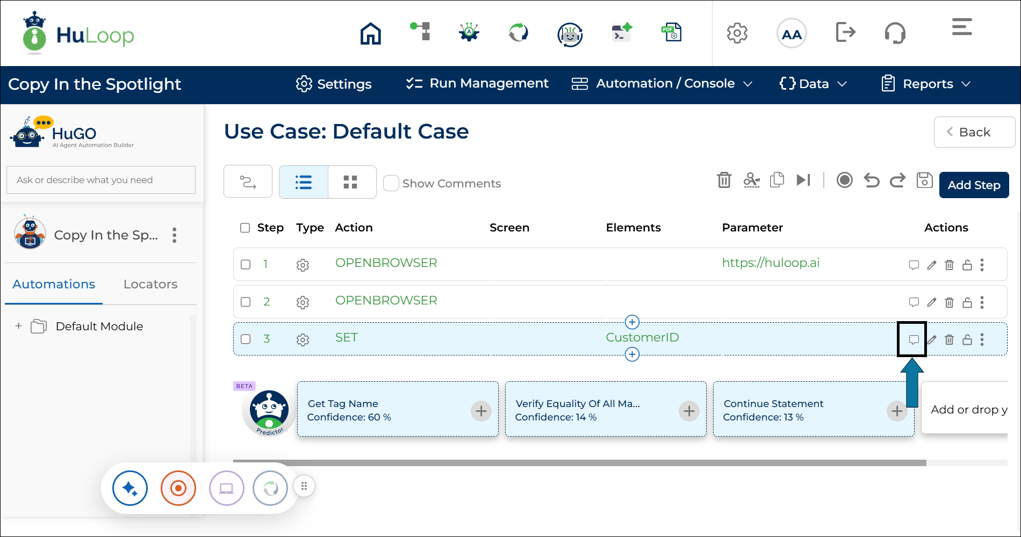The image size is (1021, 537).
Task: Open more options for step 1
Action: tap(982, 265)
